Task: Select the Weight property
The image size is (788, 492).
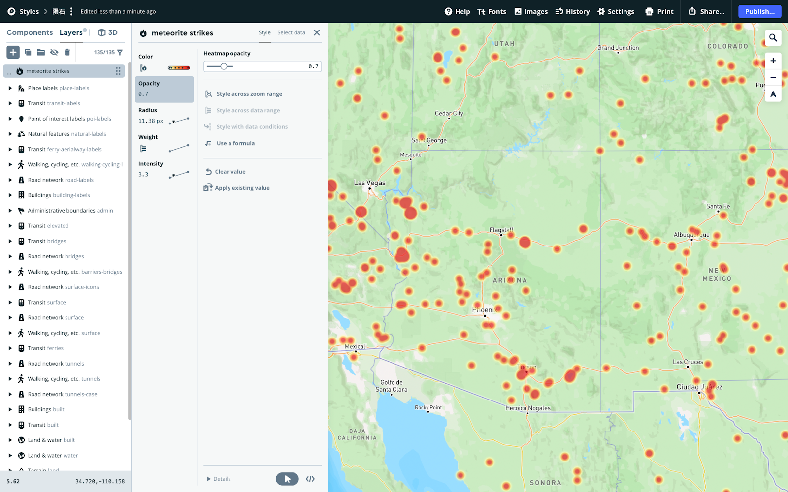Action: click(164, 143)
